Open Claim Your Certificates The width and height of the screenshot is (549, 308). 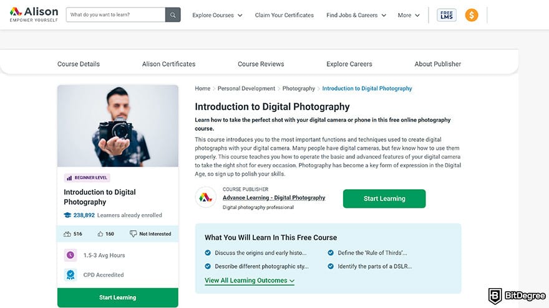[x=284, y=15]
